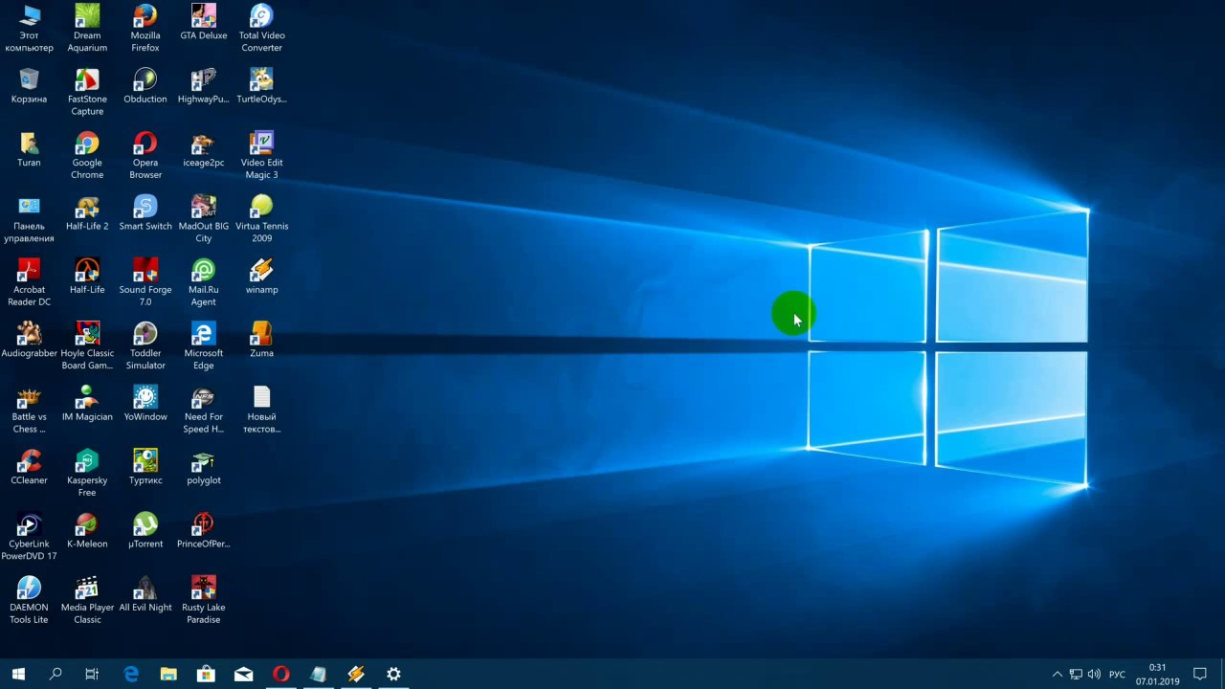
Task: Select the Total Video Converter shortcut
Action: (261, 28)
